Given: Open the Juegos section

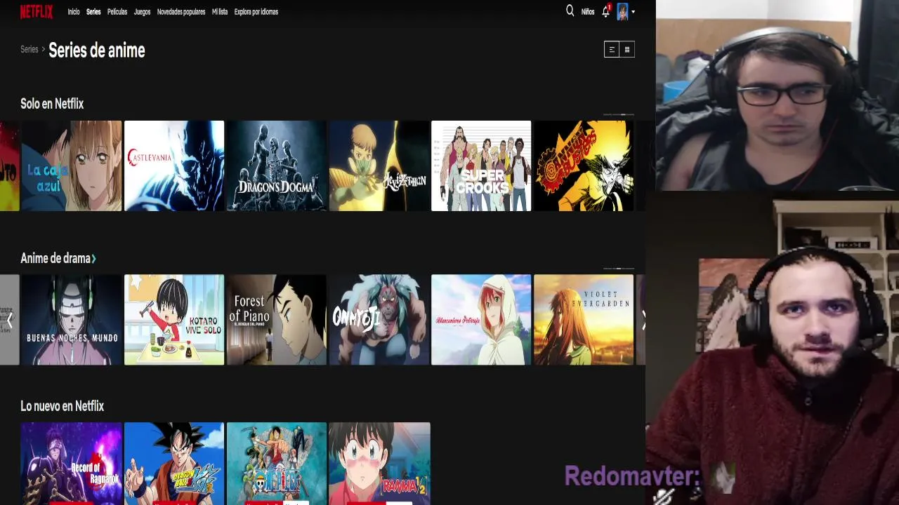Looking at the screenshot, I should click(142, 12).
